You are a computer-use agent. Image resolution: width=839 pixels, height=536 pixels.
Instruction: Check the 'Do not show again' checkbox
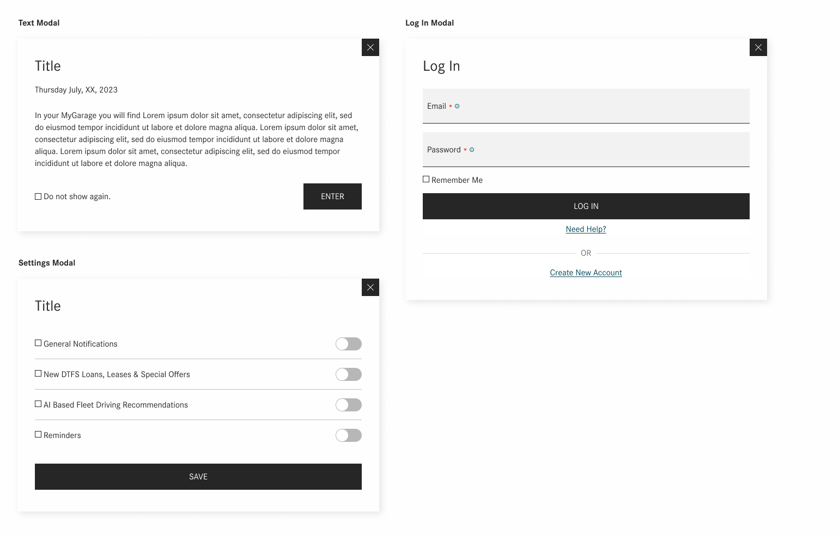[x=38, y=196]
